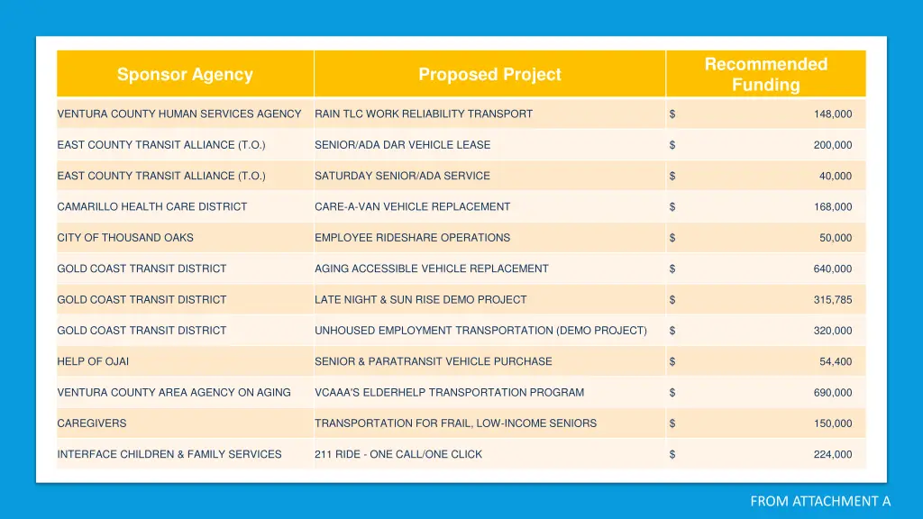The image size is (923, 519).
Task: Select '211 RIDE - ONE CALL/ONE CLICK' cell
Action: 489,454
